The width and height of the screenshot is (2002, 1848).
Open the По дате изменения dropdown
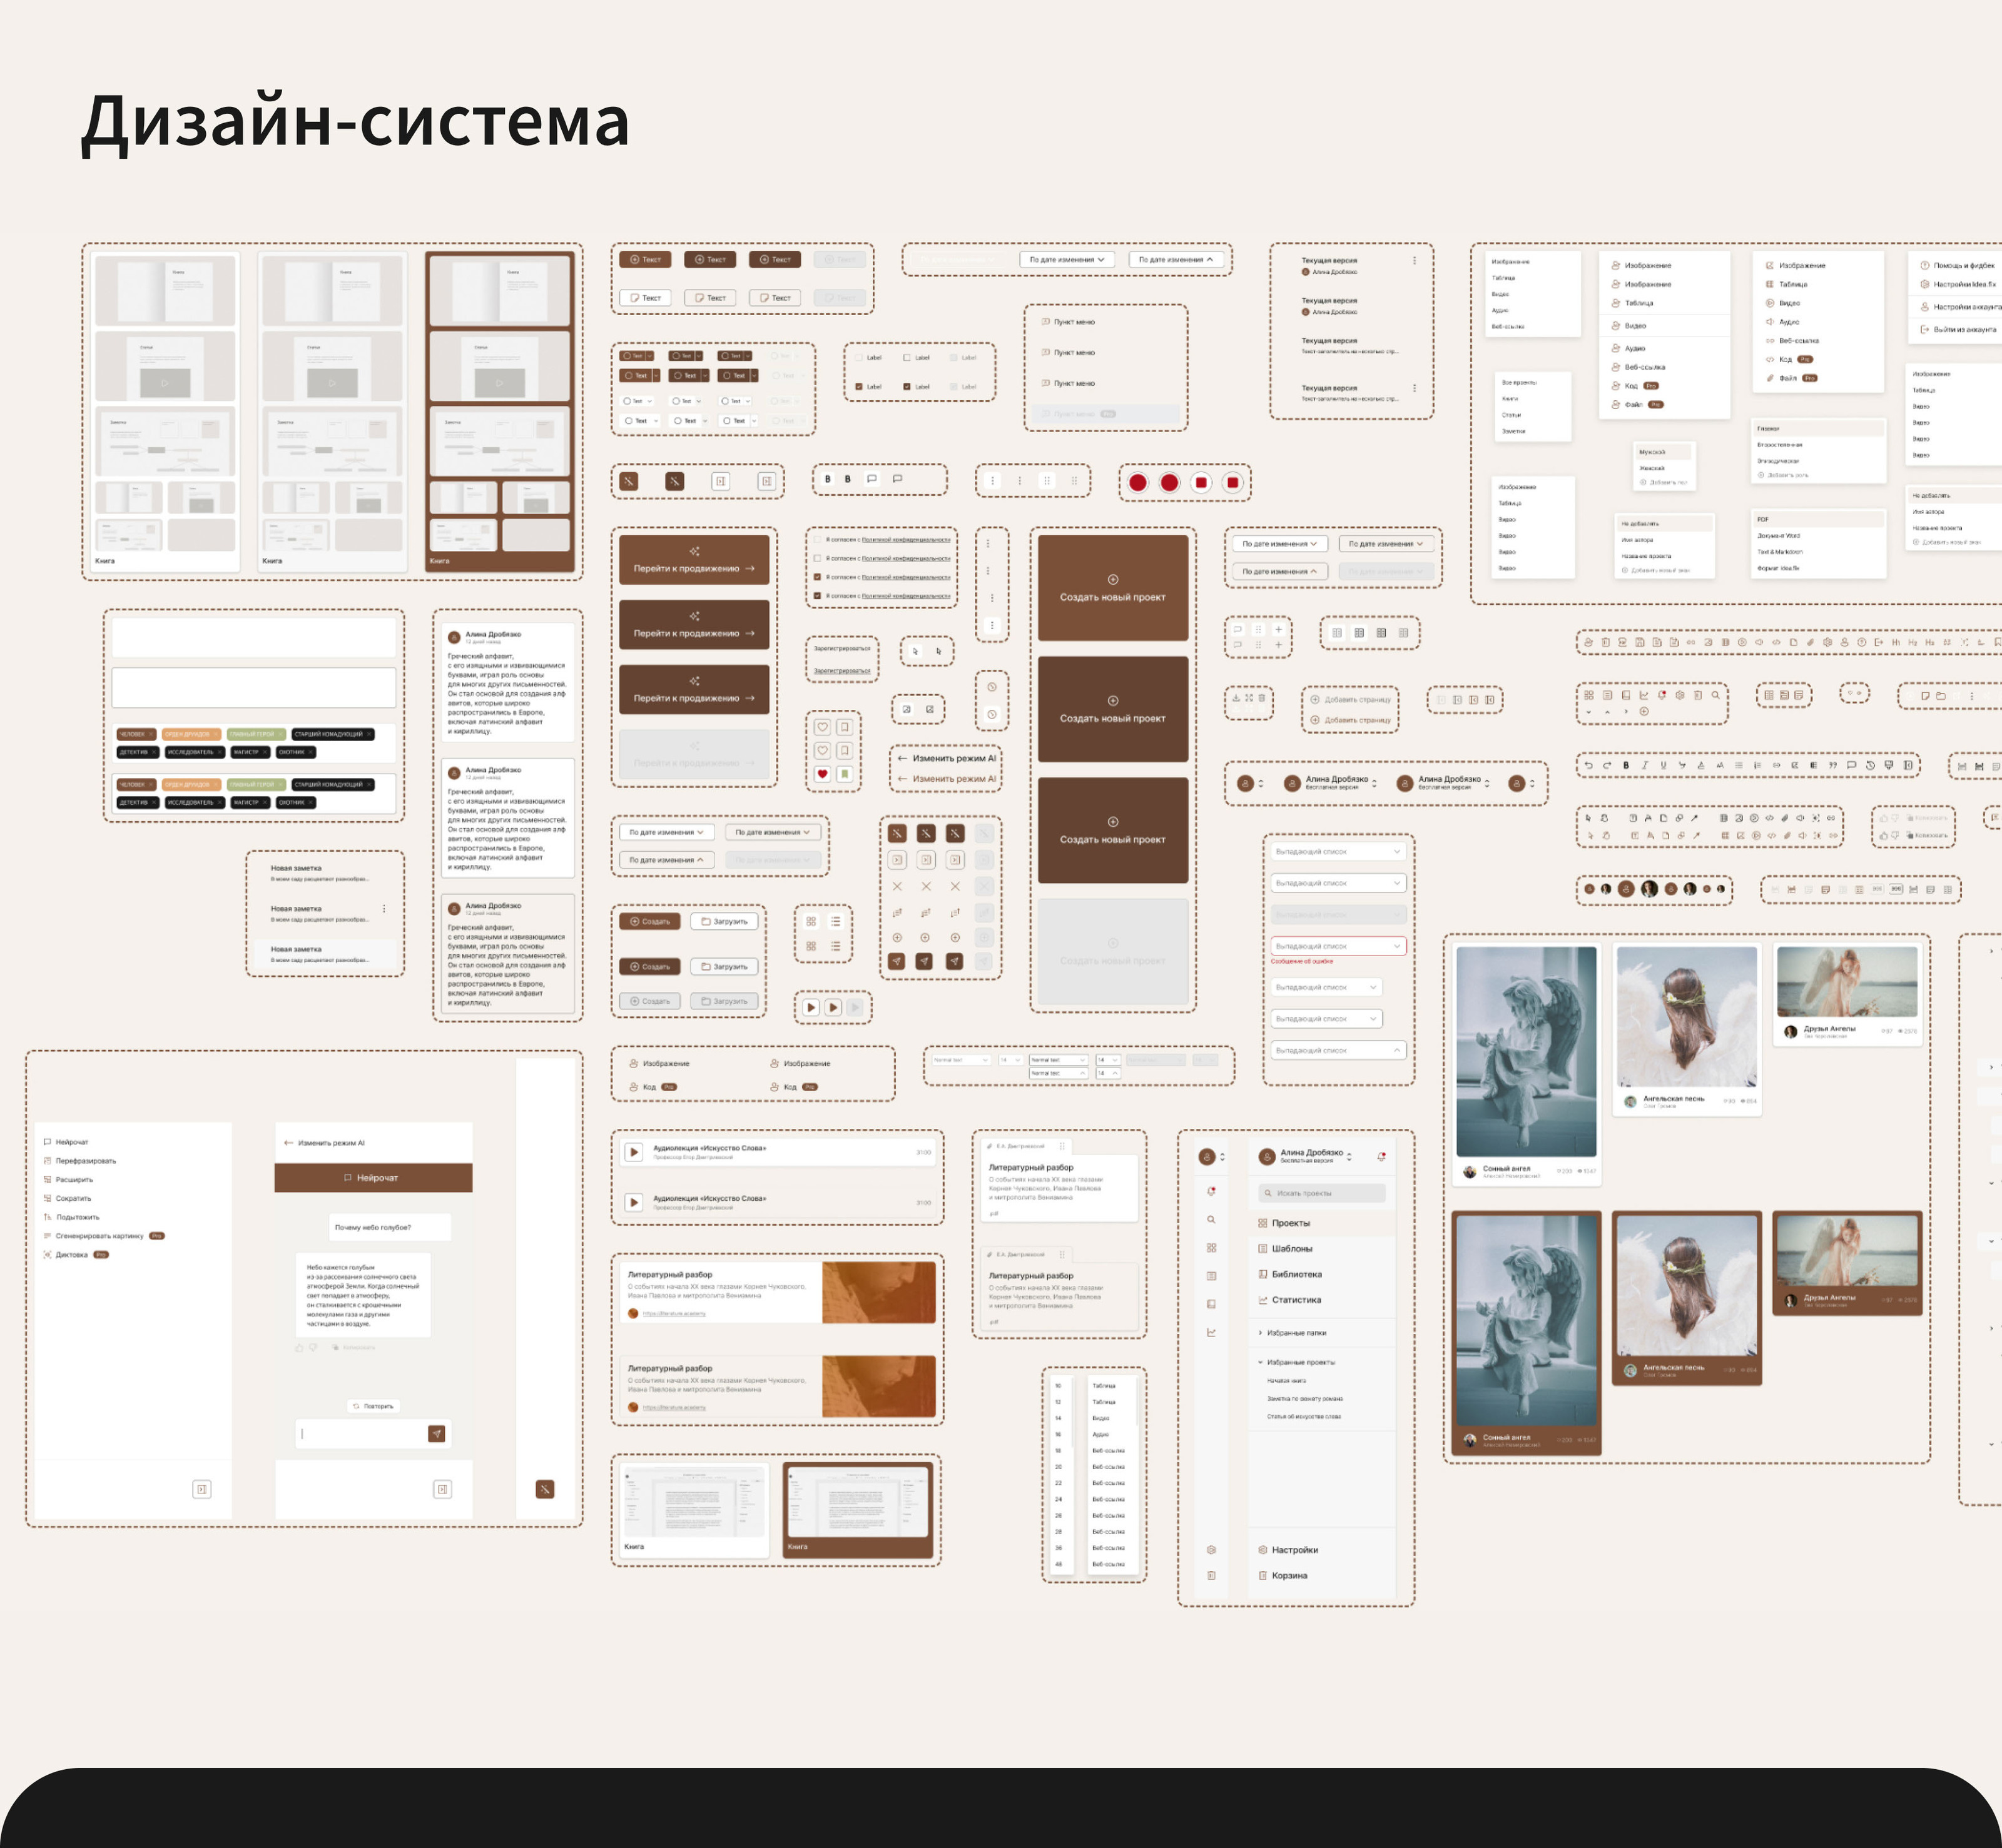1065,259
